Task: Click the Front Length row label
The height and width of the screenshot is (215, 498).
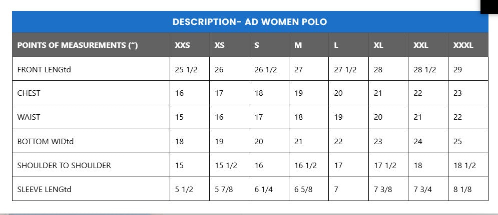Action: tap(44, 69)
